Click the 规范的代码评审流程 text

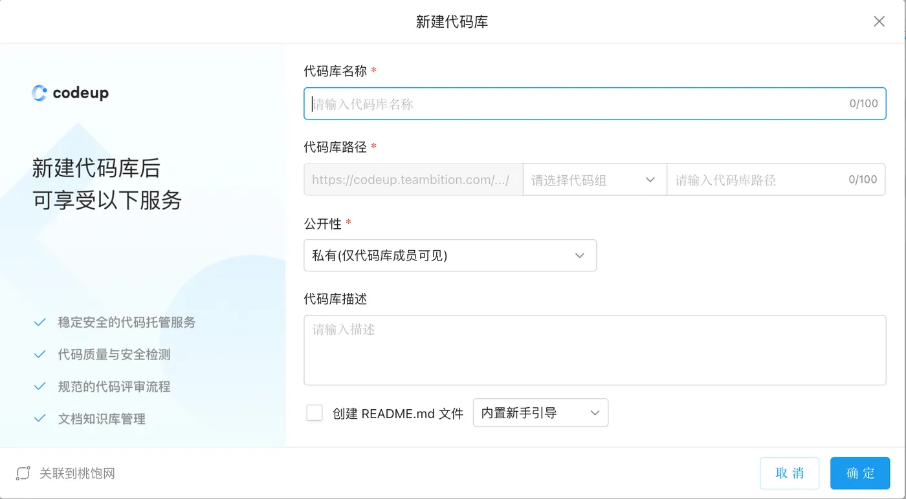(114, 387)
